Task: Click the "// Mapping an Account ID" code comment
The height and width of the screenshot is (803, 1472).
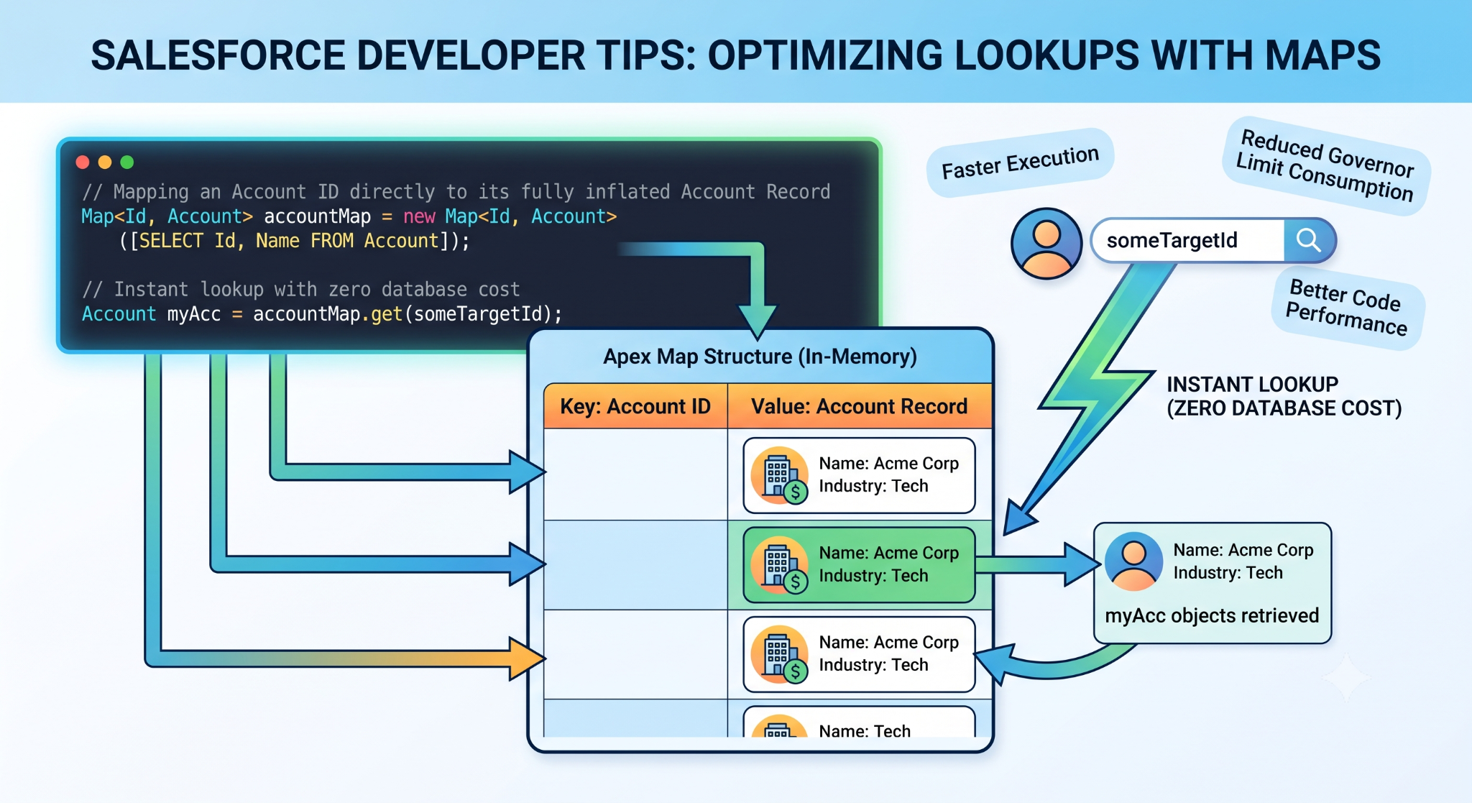Action: [456, 192]
